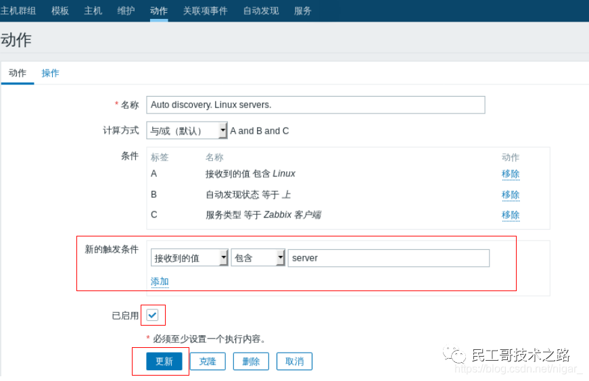Open the 模板 menu item

(x=60, y=11)
